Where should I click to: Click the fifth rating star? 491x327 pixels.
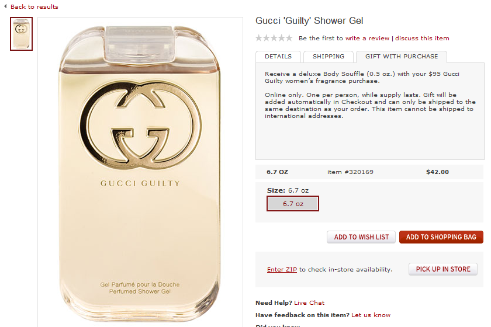(289, 38)
